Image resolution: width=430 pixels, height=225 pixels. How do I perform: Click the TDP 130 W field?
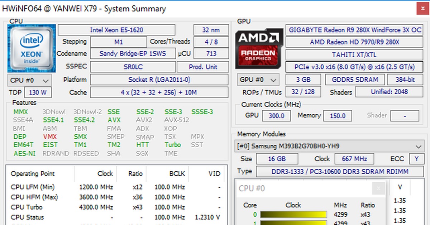(x=38, y=92)
